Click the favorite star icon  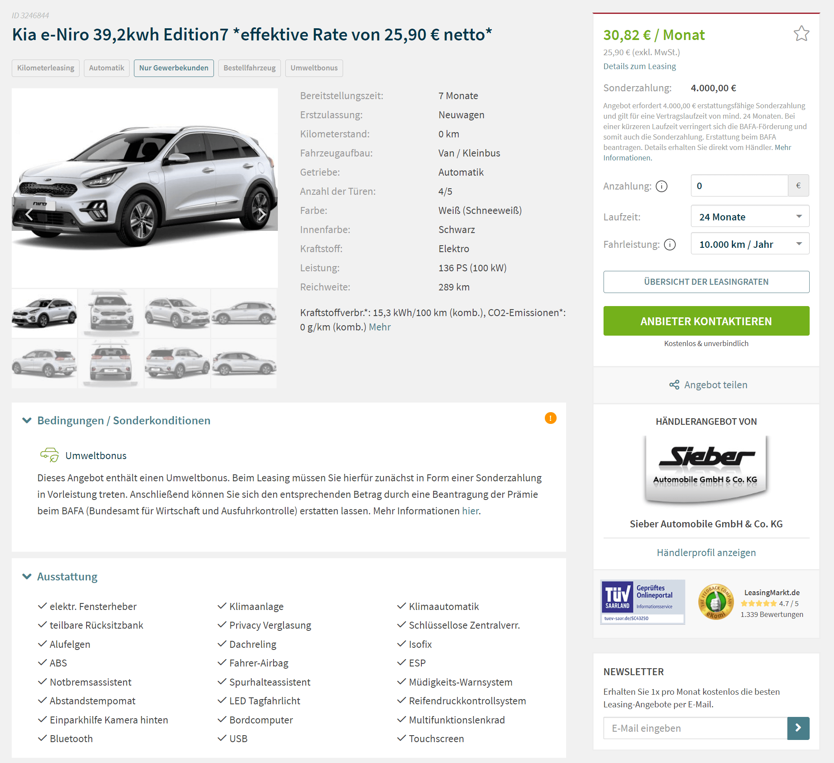click(x=801, y=33)
